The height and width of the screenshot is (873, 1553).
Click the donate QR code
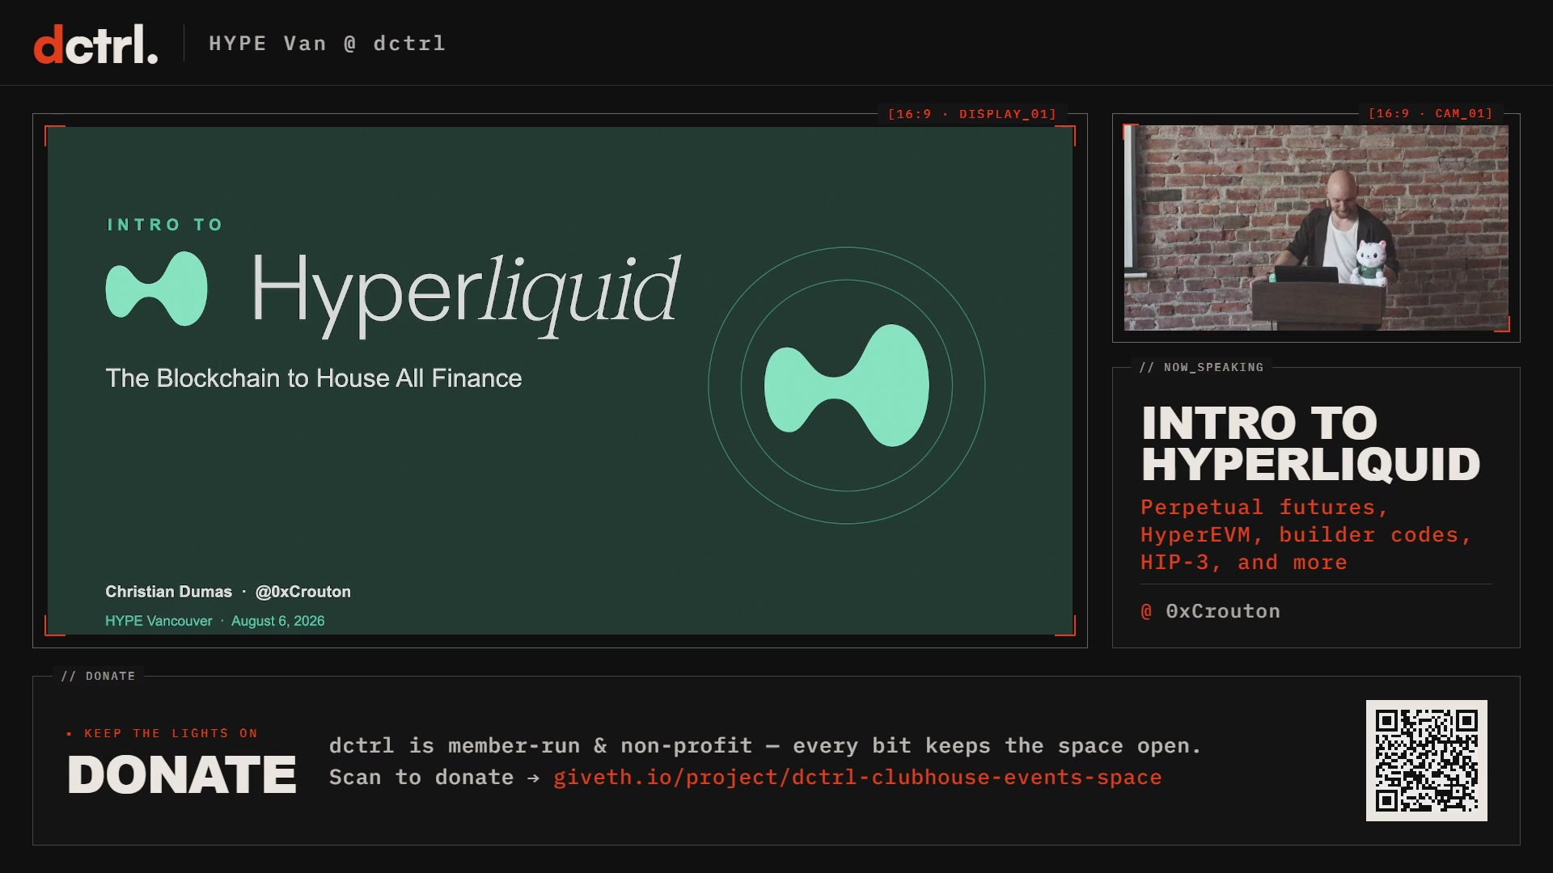tap(1426, 761)
